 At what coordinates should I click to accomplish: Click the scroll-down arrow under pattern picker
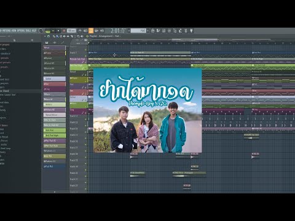(x=55, y=192)
